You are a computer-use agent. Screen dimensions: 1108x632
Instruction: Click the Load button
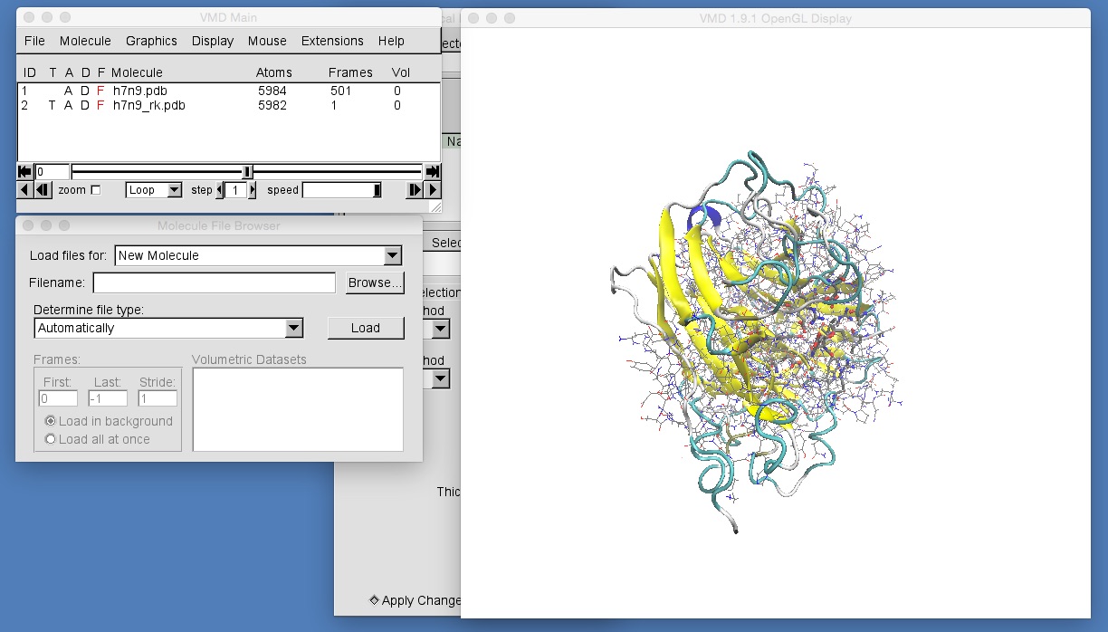click(x=366, y=327)
